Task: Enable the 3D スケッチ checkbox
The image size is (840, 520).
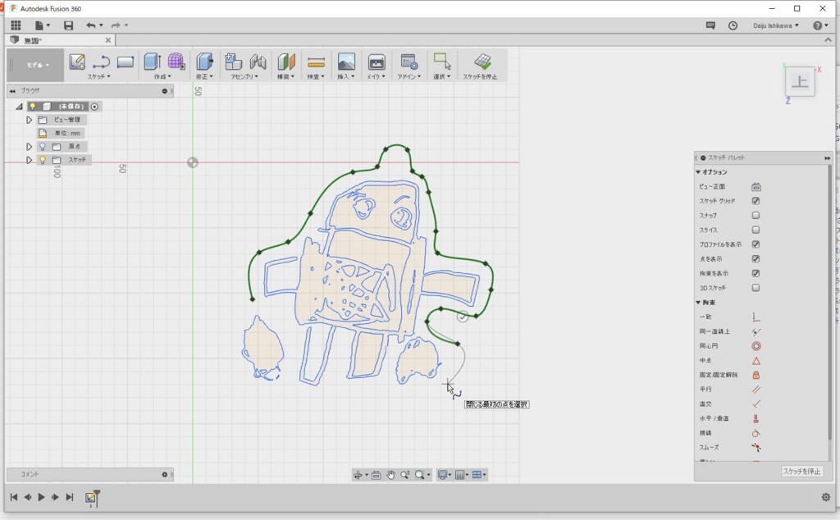Action: pyautogui.click(x=756, y=288)
